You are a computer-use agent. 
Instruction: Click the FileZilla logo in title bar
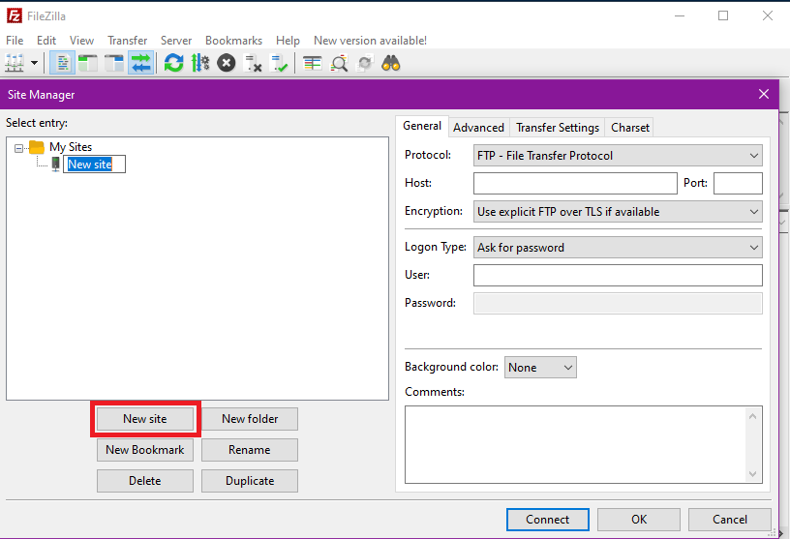tap(15, 15)
